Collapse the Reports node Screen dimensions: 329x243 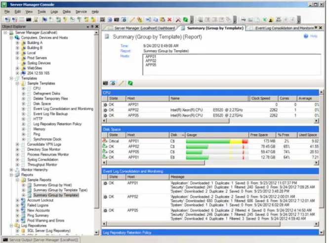11,175
